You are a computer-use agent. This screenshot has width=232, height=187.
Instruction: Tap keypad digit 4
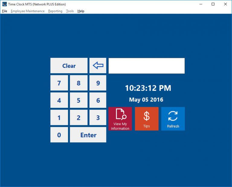pos(59,100)
